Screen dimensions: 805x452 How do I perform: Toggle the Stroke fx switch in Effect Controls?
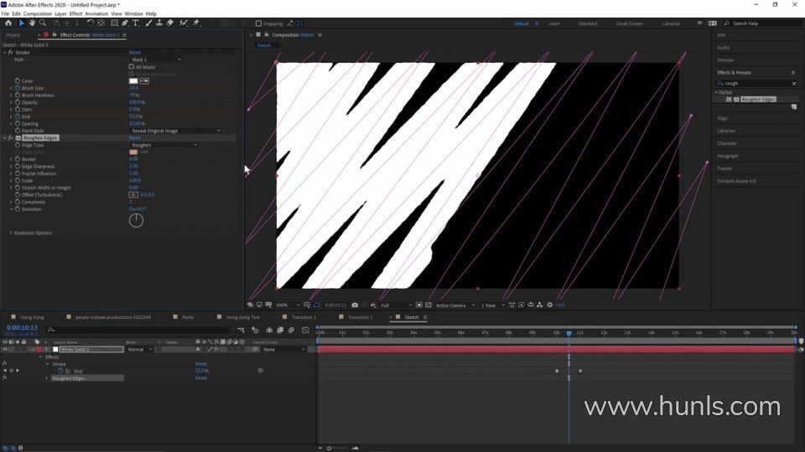[11, 52]
